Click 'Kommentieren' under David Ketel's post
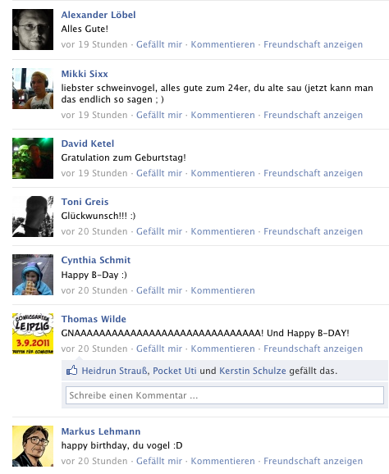 coord(222,173)
